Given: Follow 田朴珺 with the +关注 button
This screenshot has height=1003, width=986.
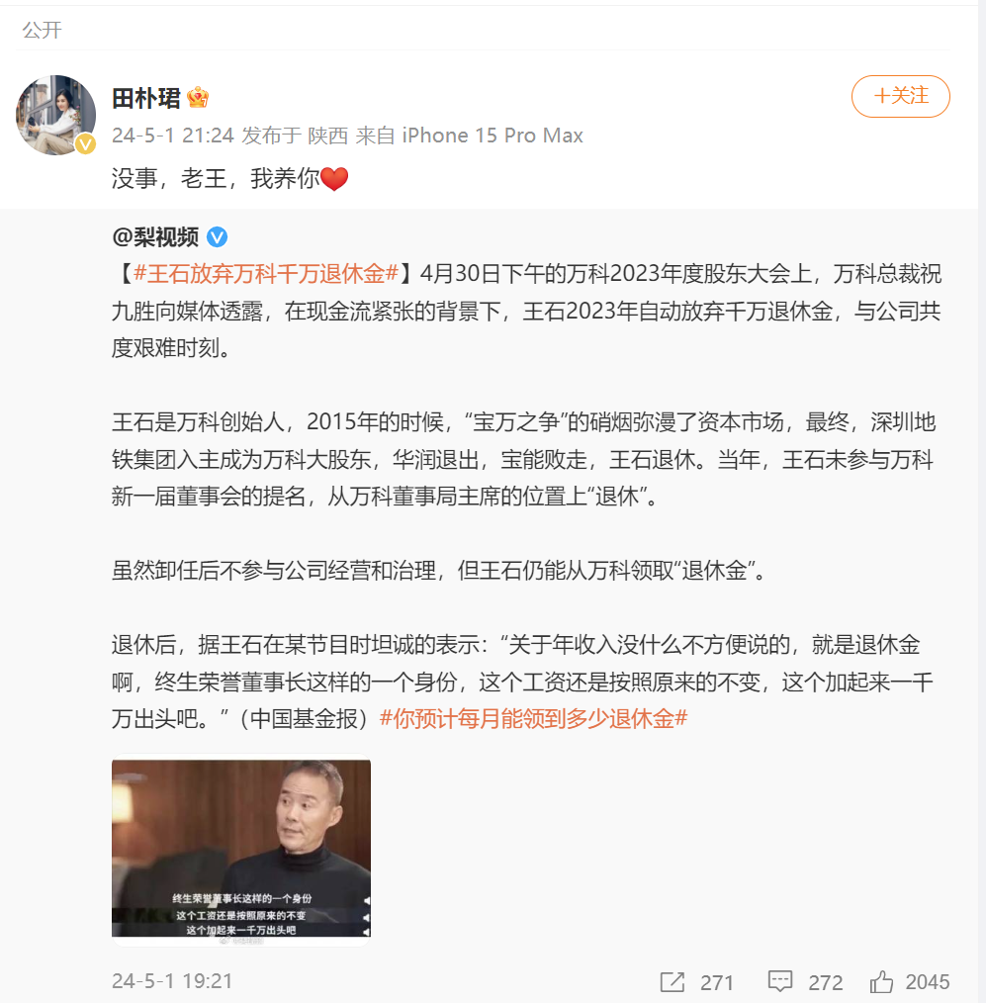Looking at the screenshot, I should click(x=900, y=96).
